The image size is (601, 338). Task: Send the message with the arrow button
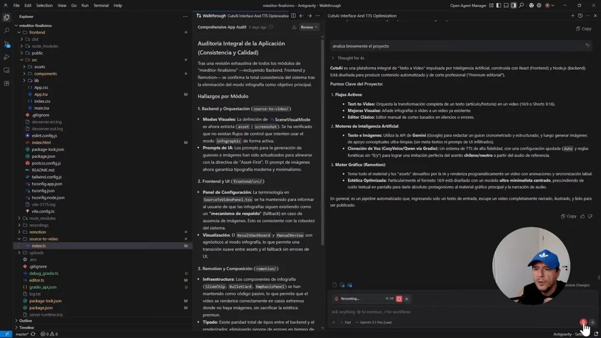(593, 322)
